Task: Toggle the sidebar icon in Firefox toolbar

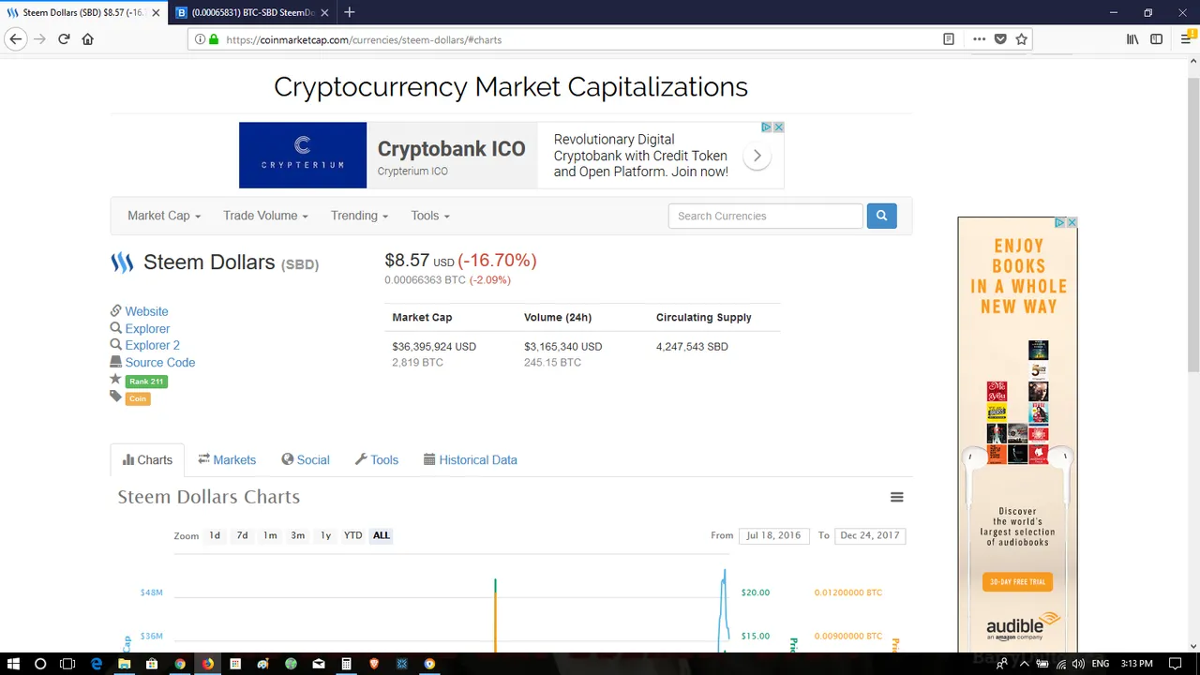Action: click(1156, 39)
